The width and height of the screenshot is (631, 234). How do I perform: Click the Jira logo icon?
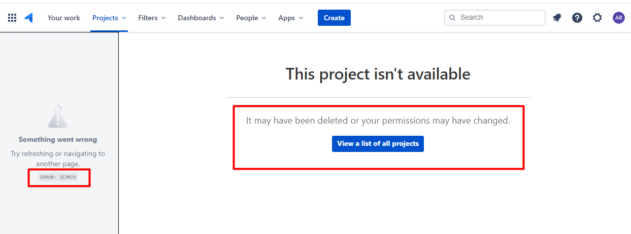tap(29, 18)
